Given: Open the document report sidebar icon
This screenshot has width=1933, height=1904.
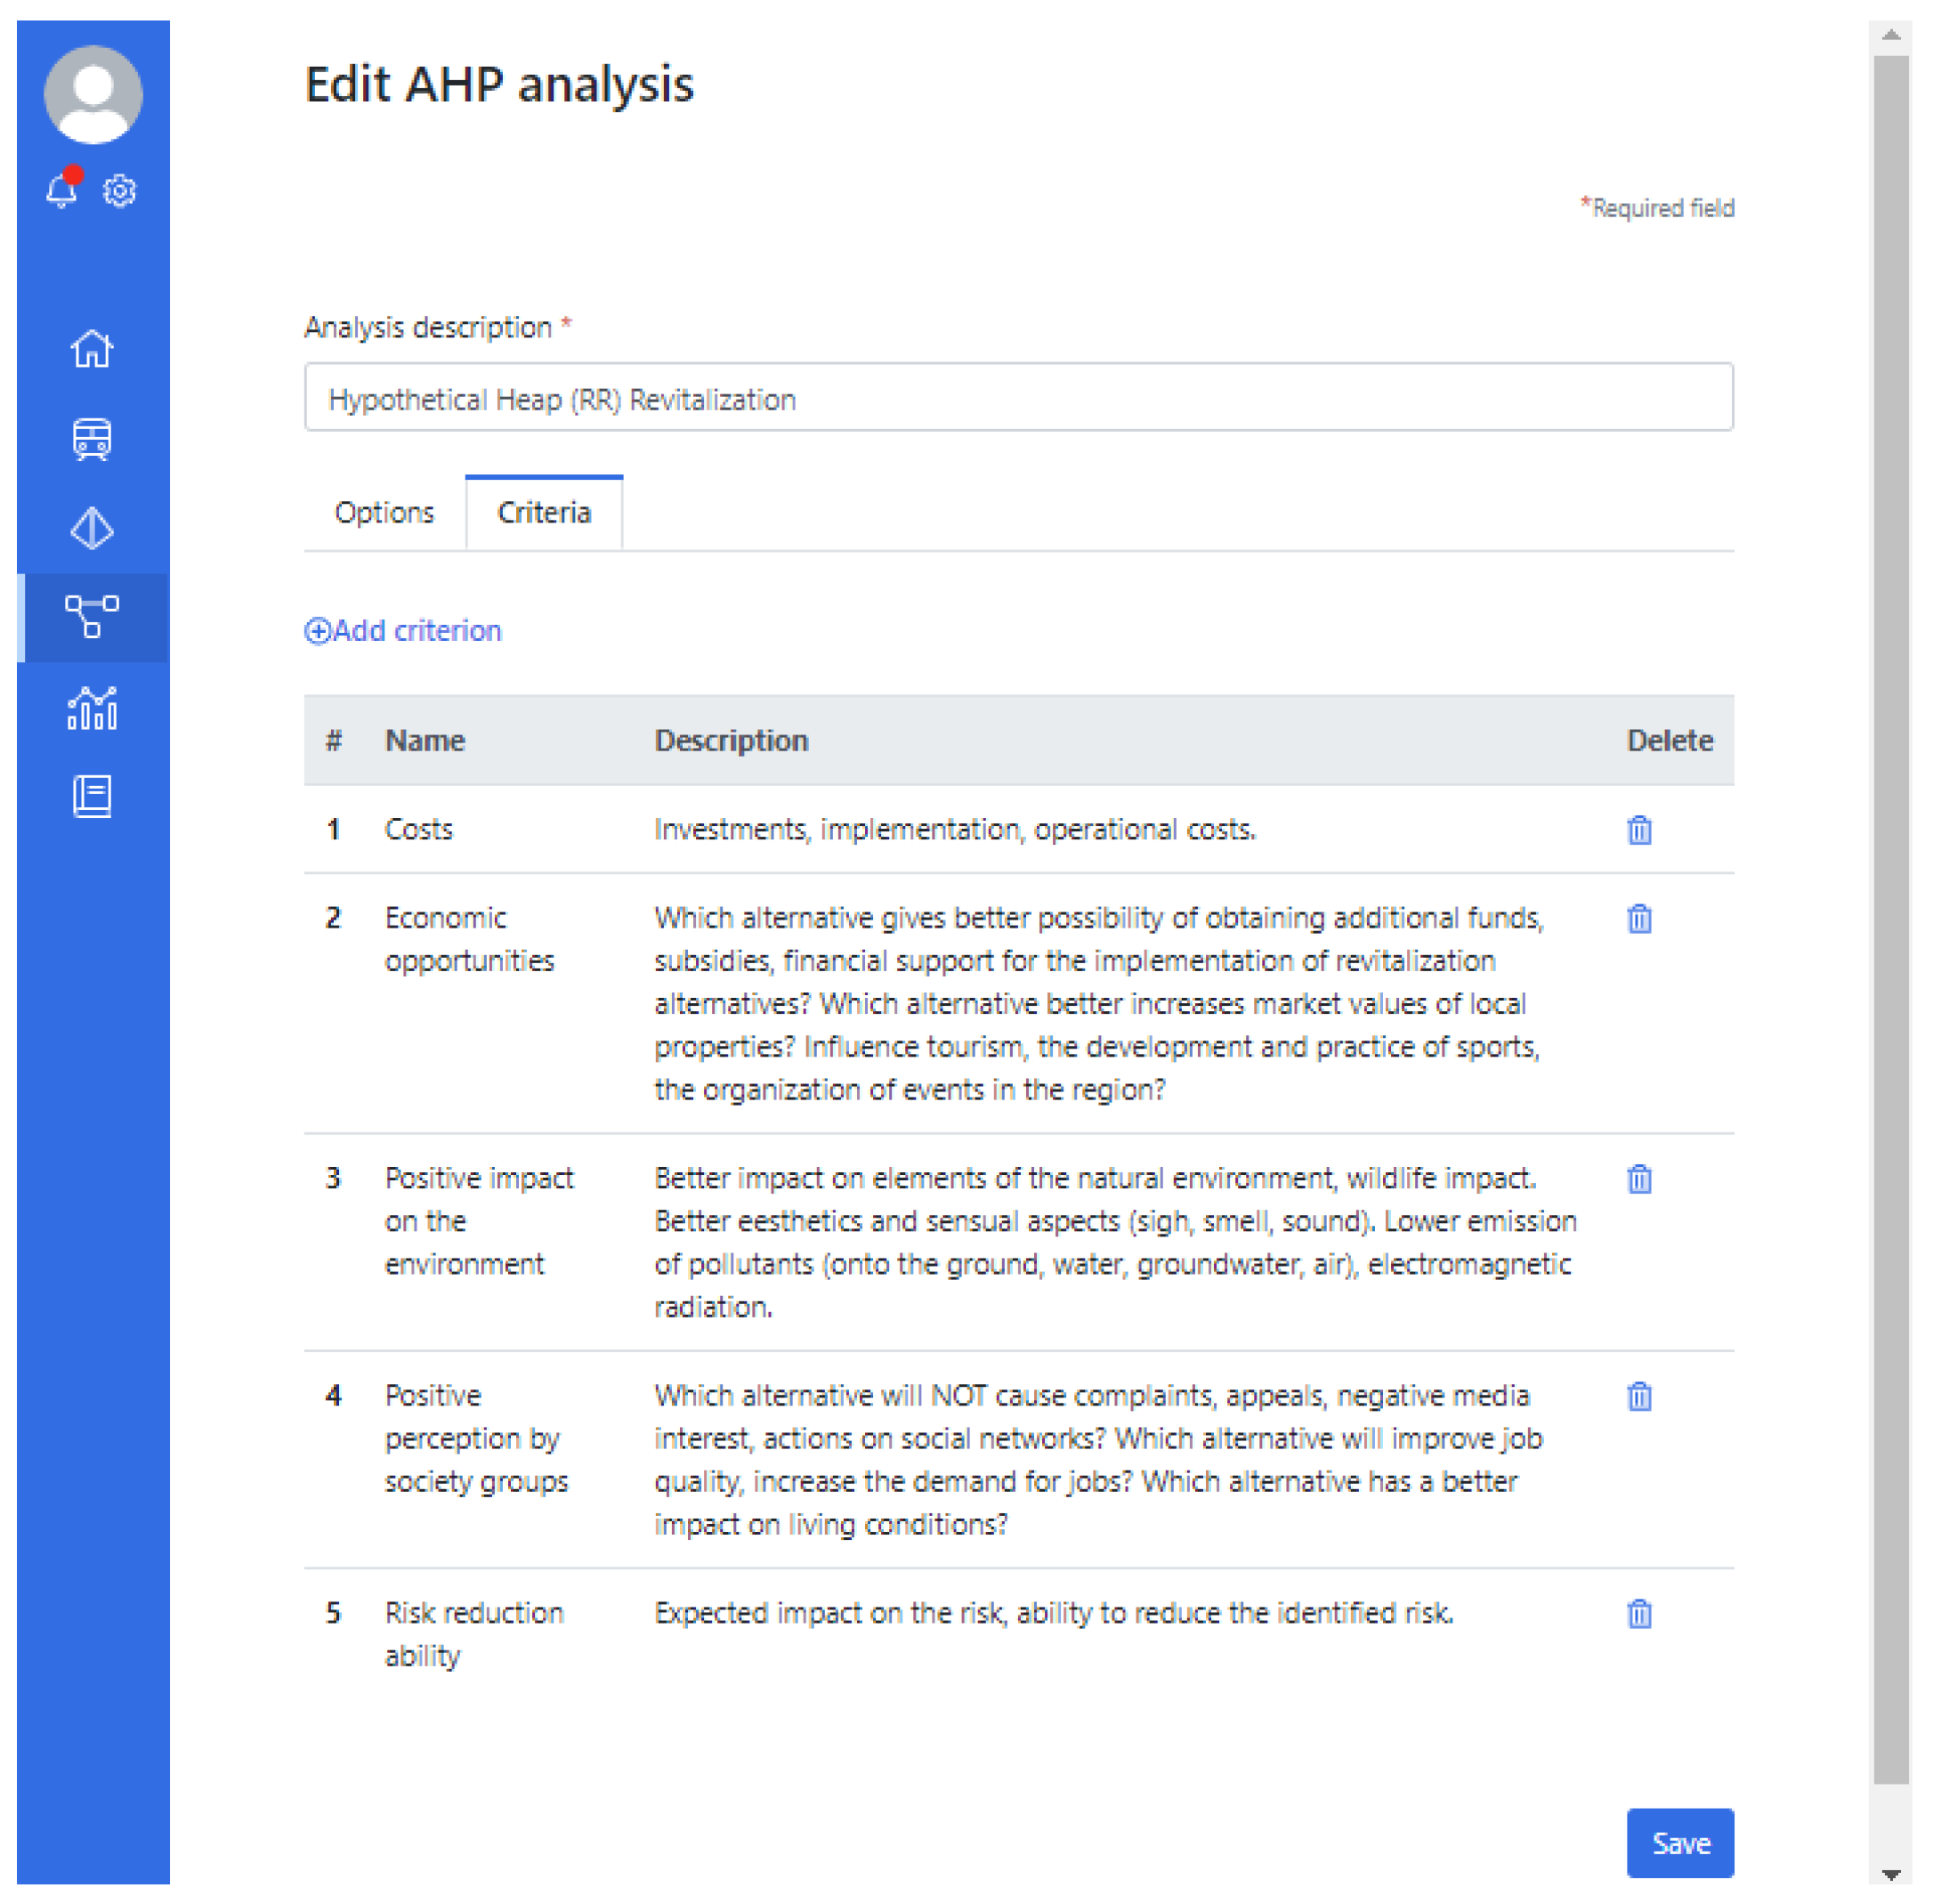Looking at the screenshot, I should pos(92,797).
